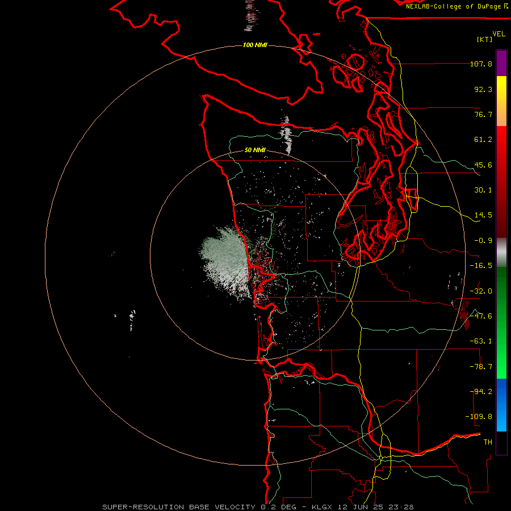Select the -16.5 velocity scale value
The width and height of the screenshot is (511, 511).
pyautogui.click(x=481, y=266)
